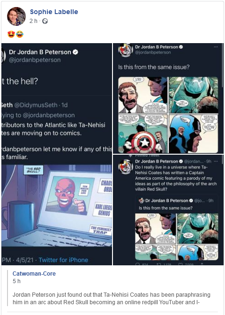The height and width of the screenshot is (315, 225).
Task: Click the Twitter for iPhone text
Action: pyautogui.click(x=63, y=260)
